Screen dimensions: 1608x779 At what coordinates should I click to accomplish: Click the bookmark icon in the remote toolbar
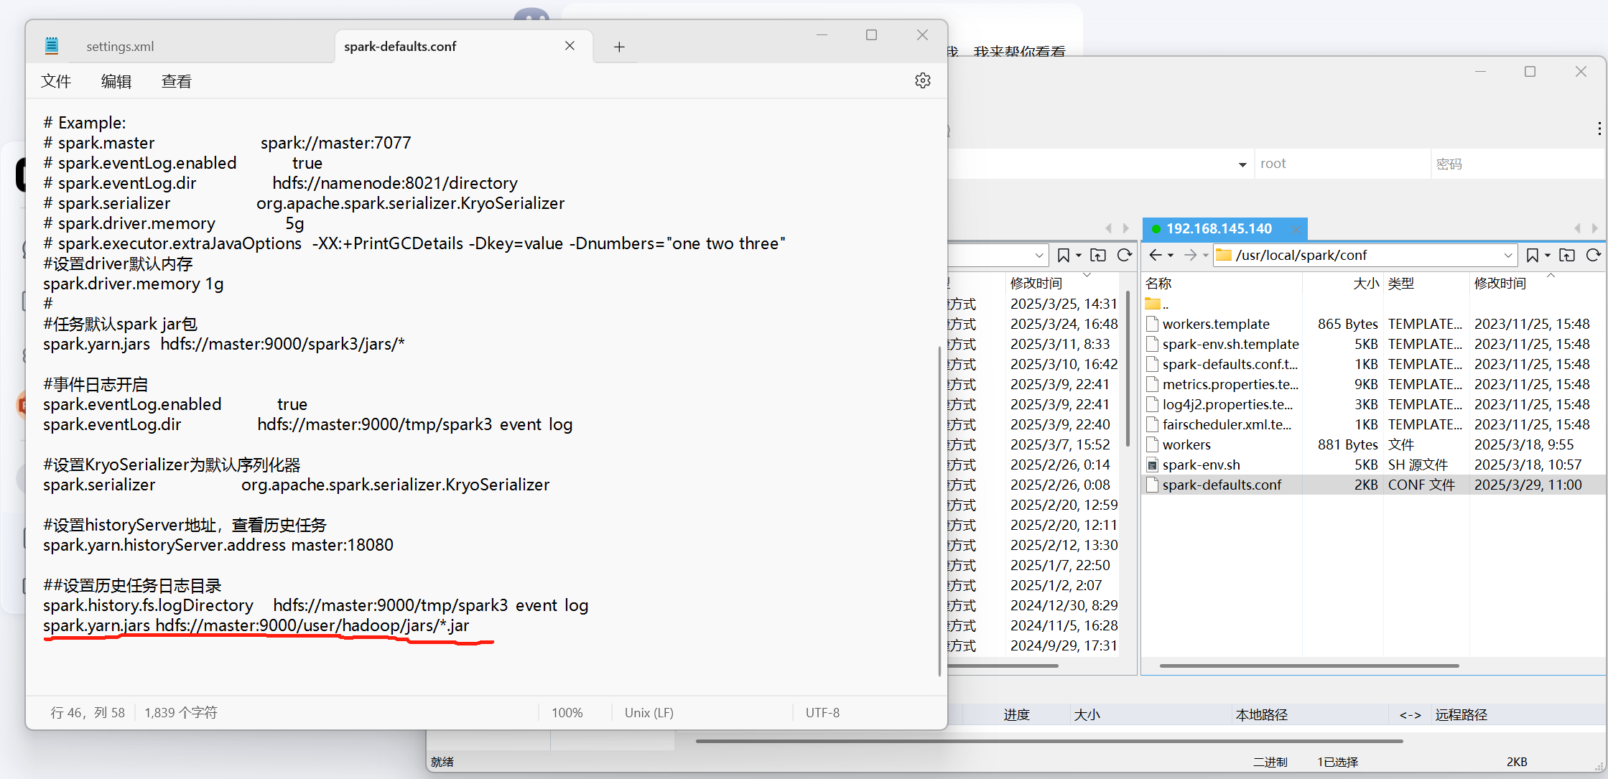pyautogui.click(x=1532, y=255)
